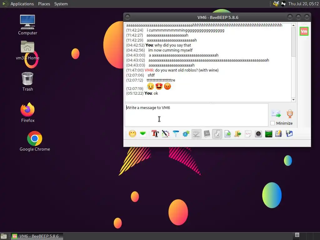Select the vm3's Home folder icon
Image resolution: width=320 pixels, height=240 pixels.
(27, 50)
